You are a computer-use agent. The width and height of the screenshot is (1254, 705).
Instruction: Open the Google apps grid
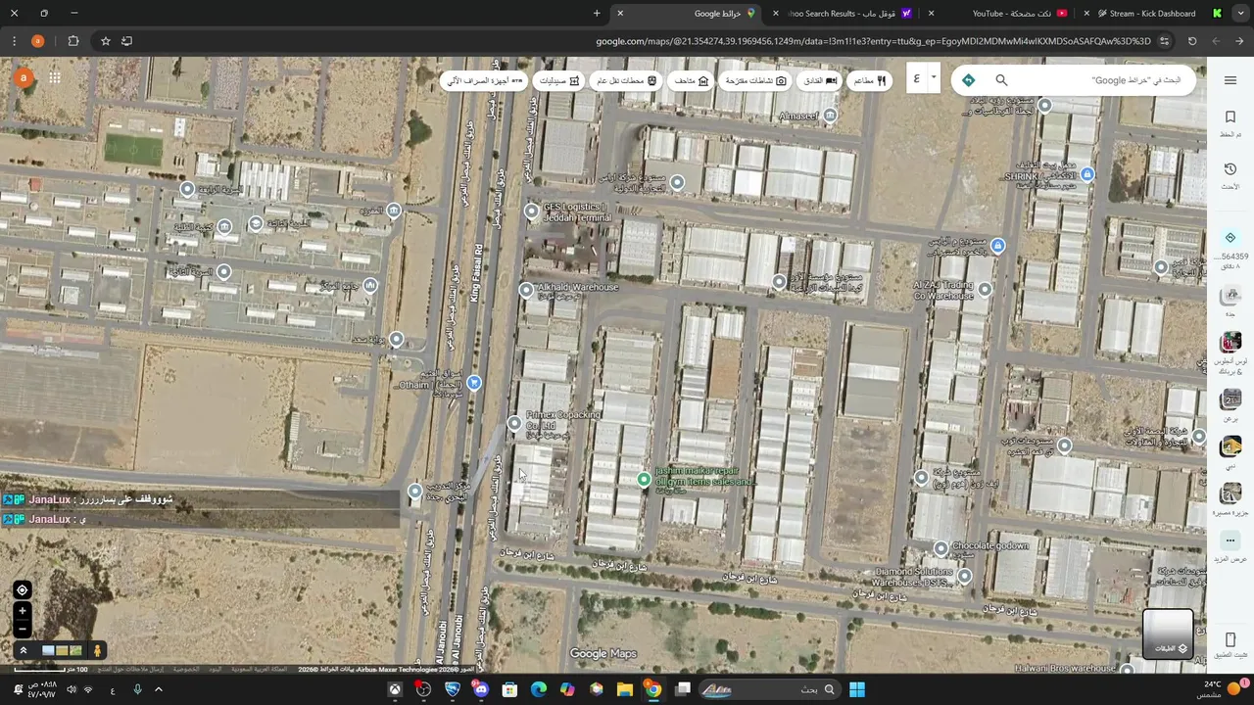tap(55, 78)
